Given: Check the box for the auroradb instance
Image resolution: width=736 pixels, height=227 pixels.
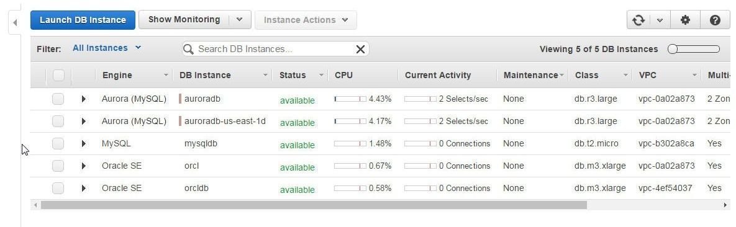Looking at the screenshot, I should click(58, 99).
